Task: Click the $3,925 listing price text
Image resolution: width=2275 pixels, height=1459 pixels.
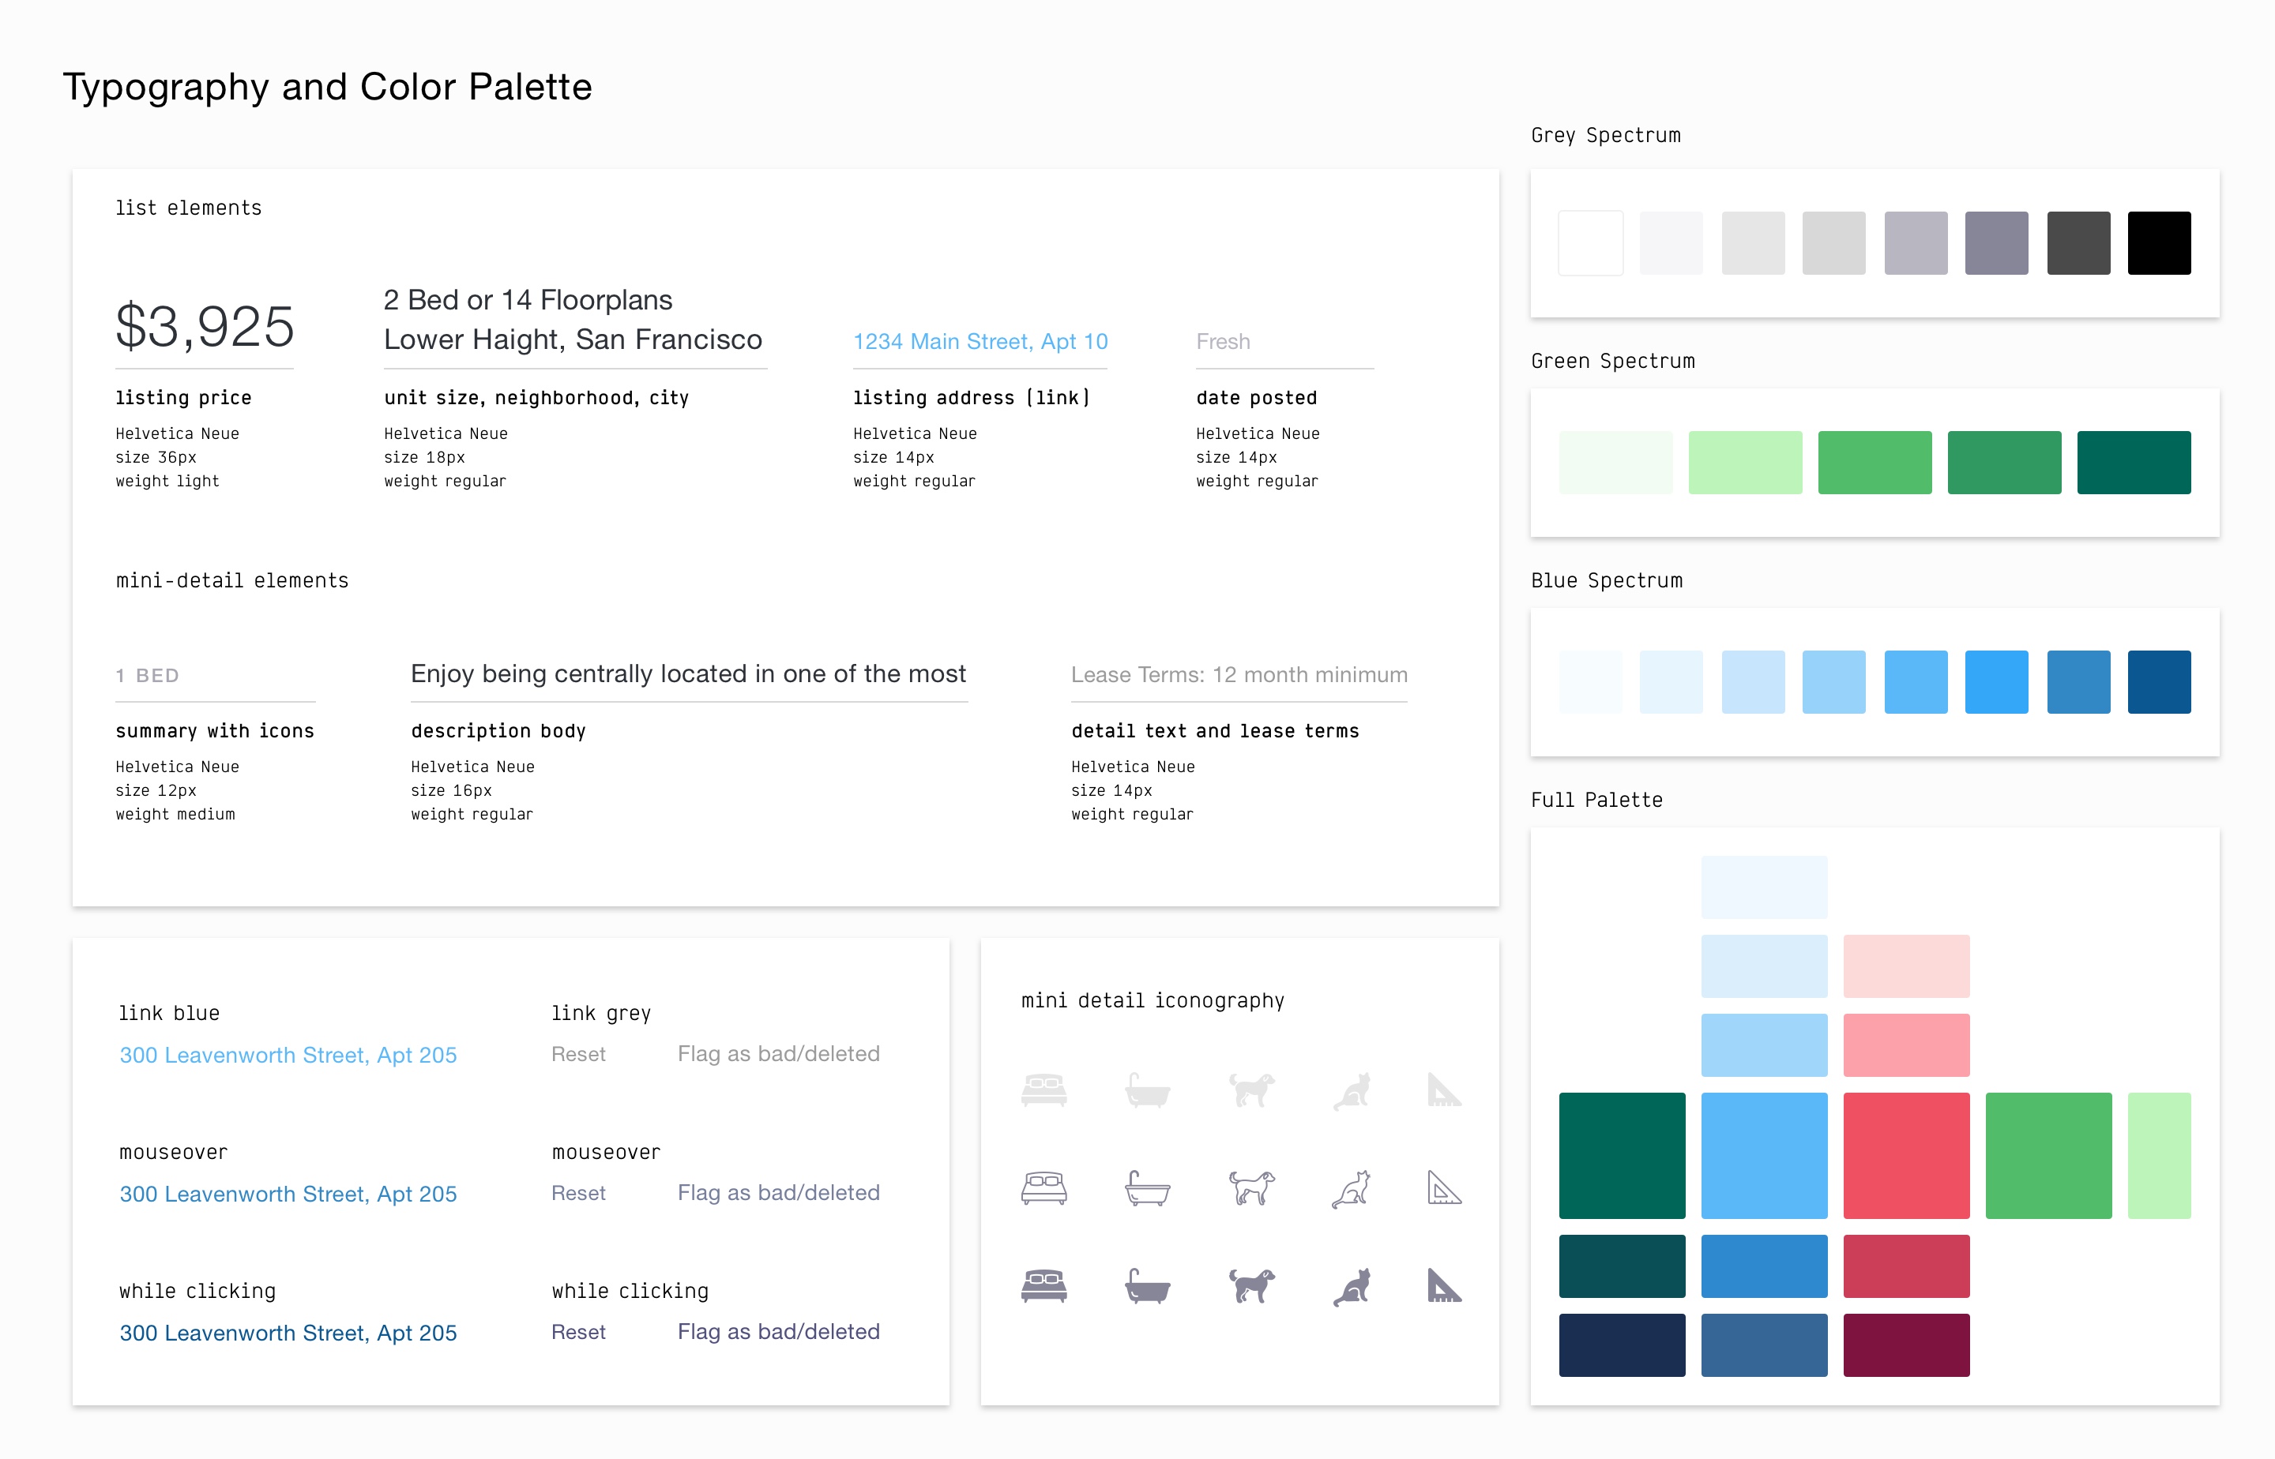Action: click(205, 327)
